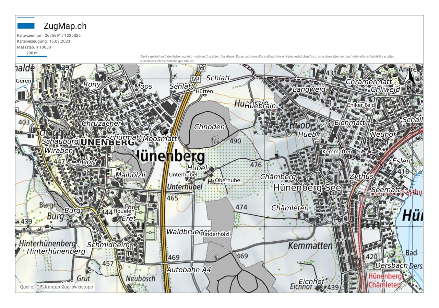The image size is (439, 308).
Task: Click the blue ZugMap logo rectangle
Action: pos(26,26)
